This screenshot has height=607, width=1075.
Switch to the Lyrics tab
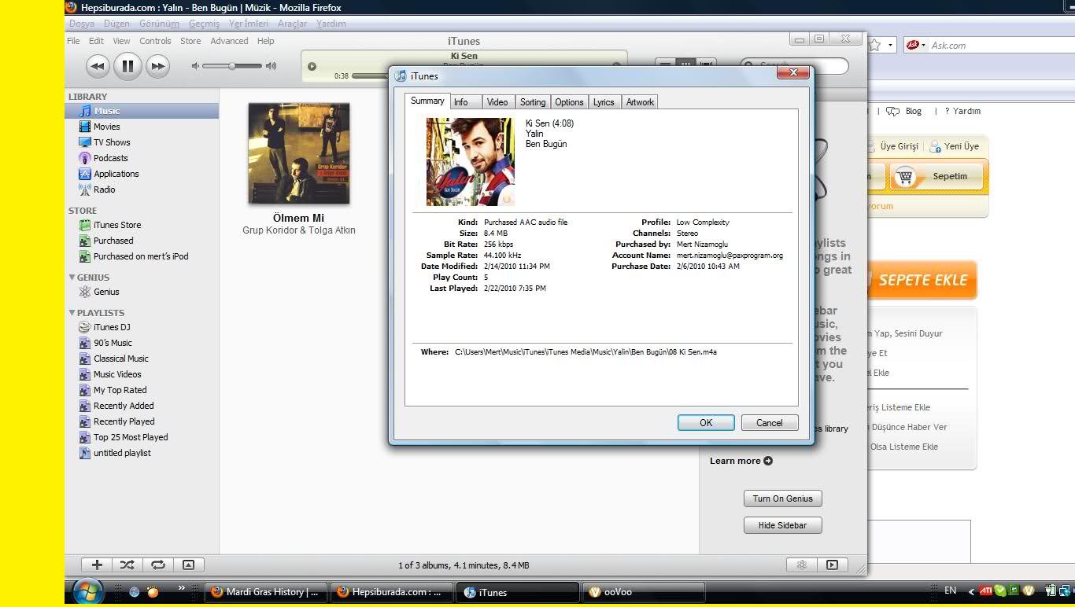[x=604, y=102]
